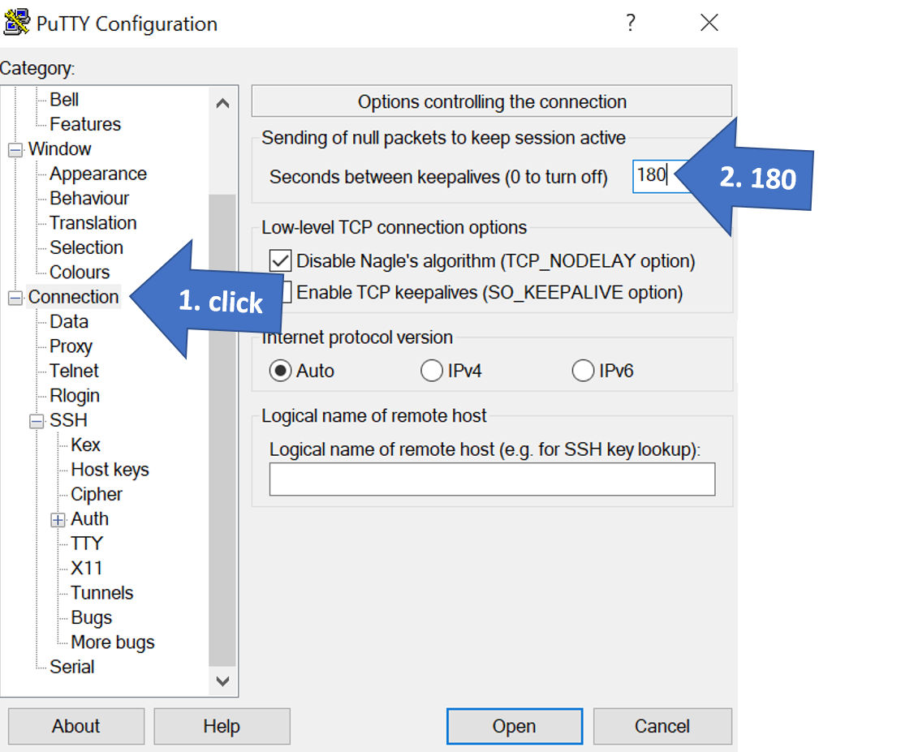Image resolution: width=901 pixels, height=752 pixels.
Task: Open the X11 settings
Action: pyautogui.click(x=86, y=569)
